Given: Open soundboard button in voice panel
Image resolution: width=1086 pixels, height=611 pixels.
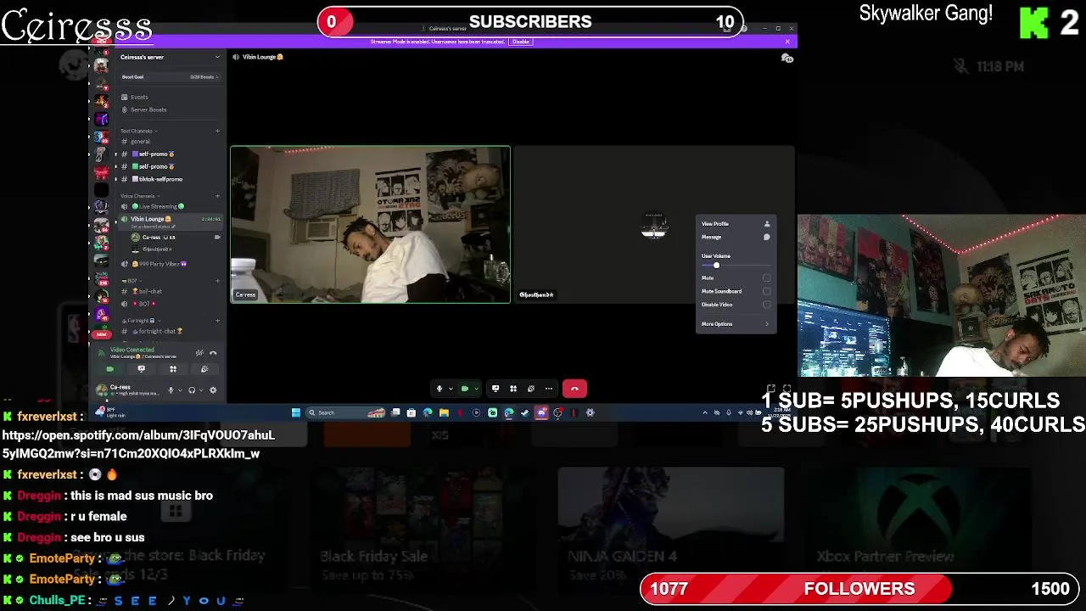Looking at the screenshot, I should pos(204,369).
